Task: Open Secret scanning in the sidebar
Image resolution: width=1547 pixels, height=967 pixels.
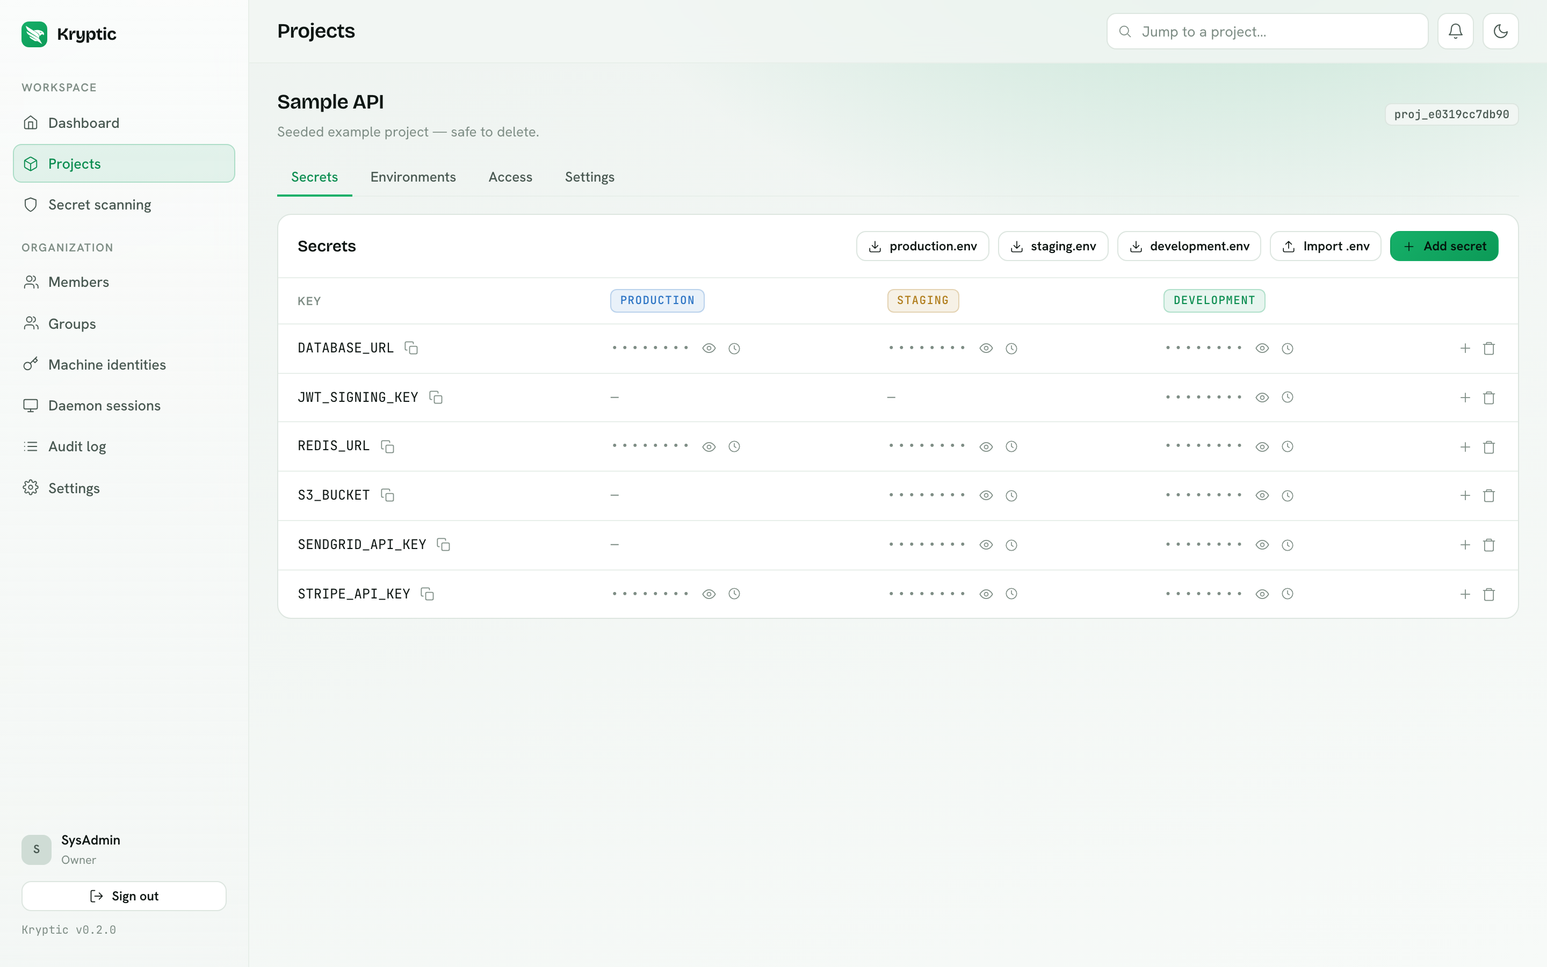Action: tap(124, 205)
